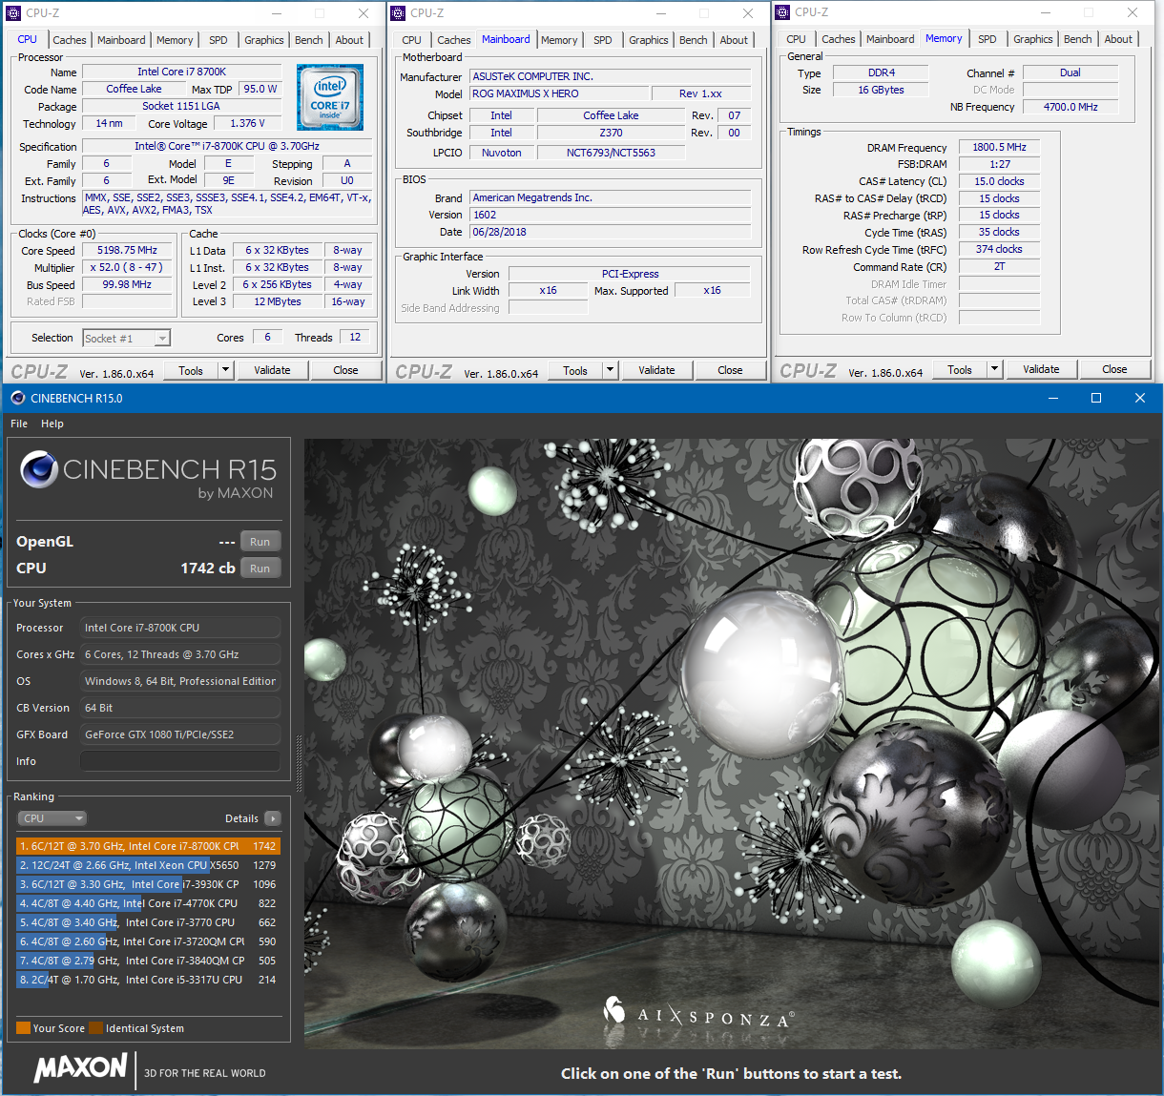Minimize the Cinebench R15 window
Screen dimensions: 1164x1096
click(1053, 398)
